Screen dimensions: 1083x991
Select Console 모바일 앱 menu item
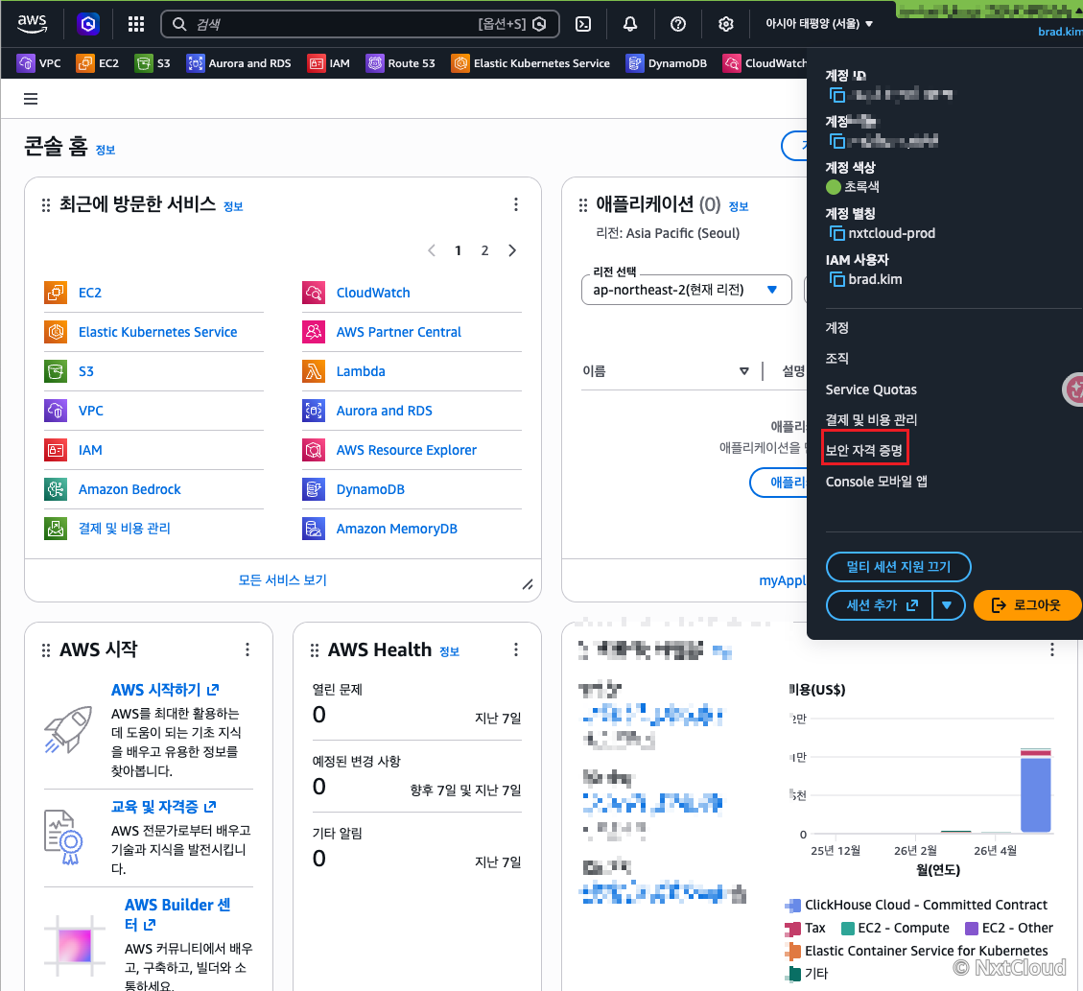(877, 482)
